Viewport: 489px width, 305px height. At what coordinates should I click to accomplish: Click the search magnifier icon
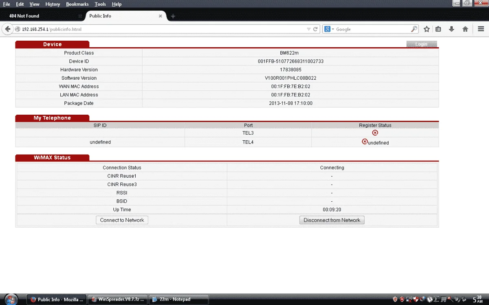[414, 29]
